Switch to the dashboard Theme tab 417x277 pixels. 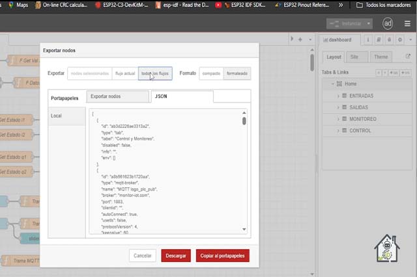coord(381,57)
